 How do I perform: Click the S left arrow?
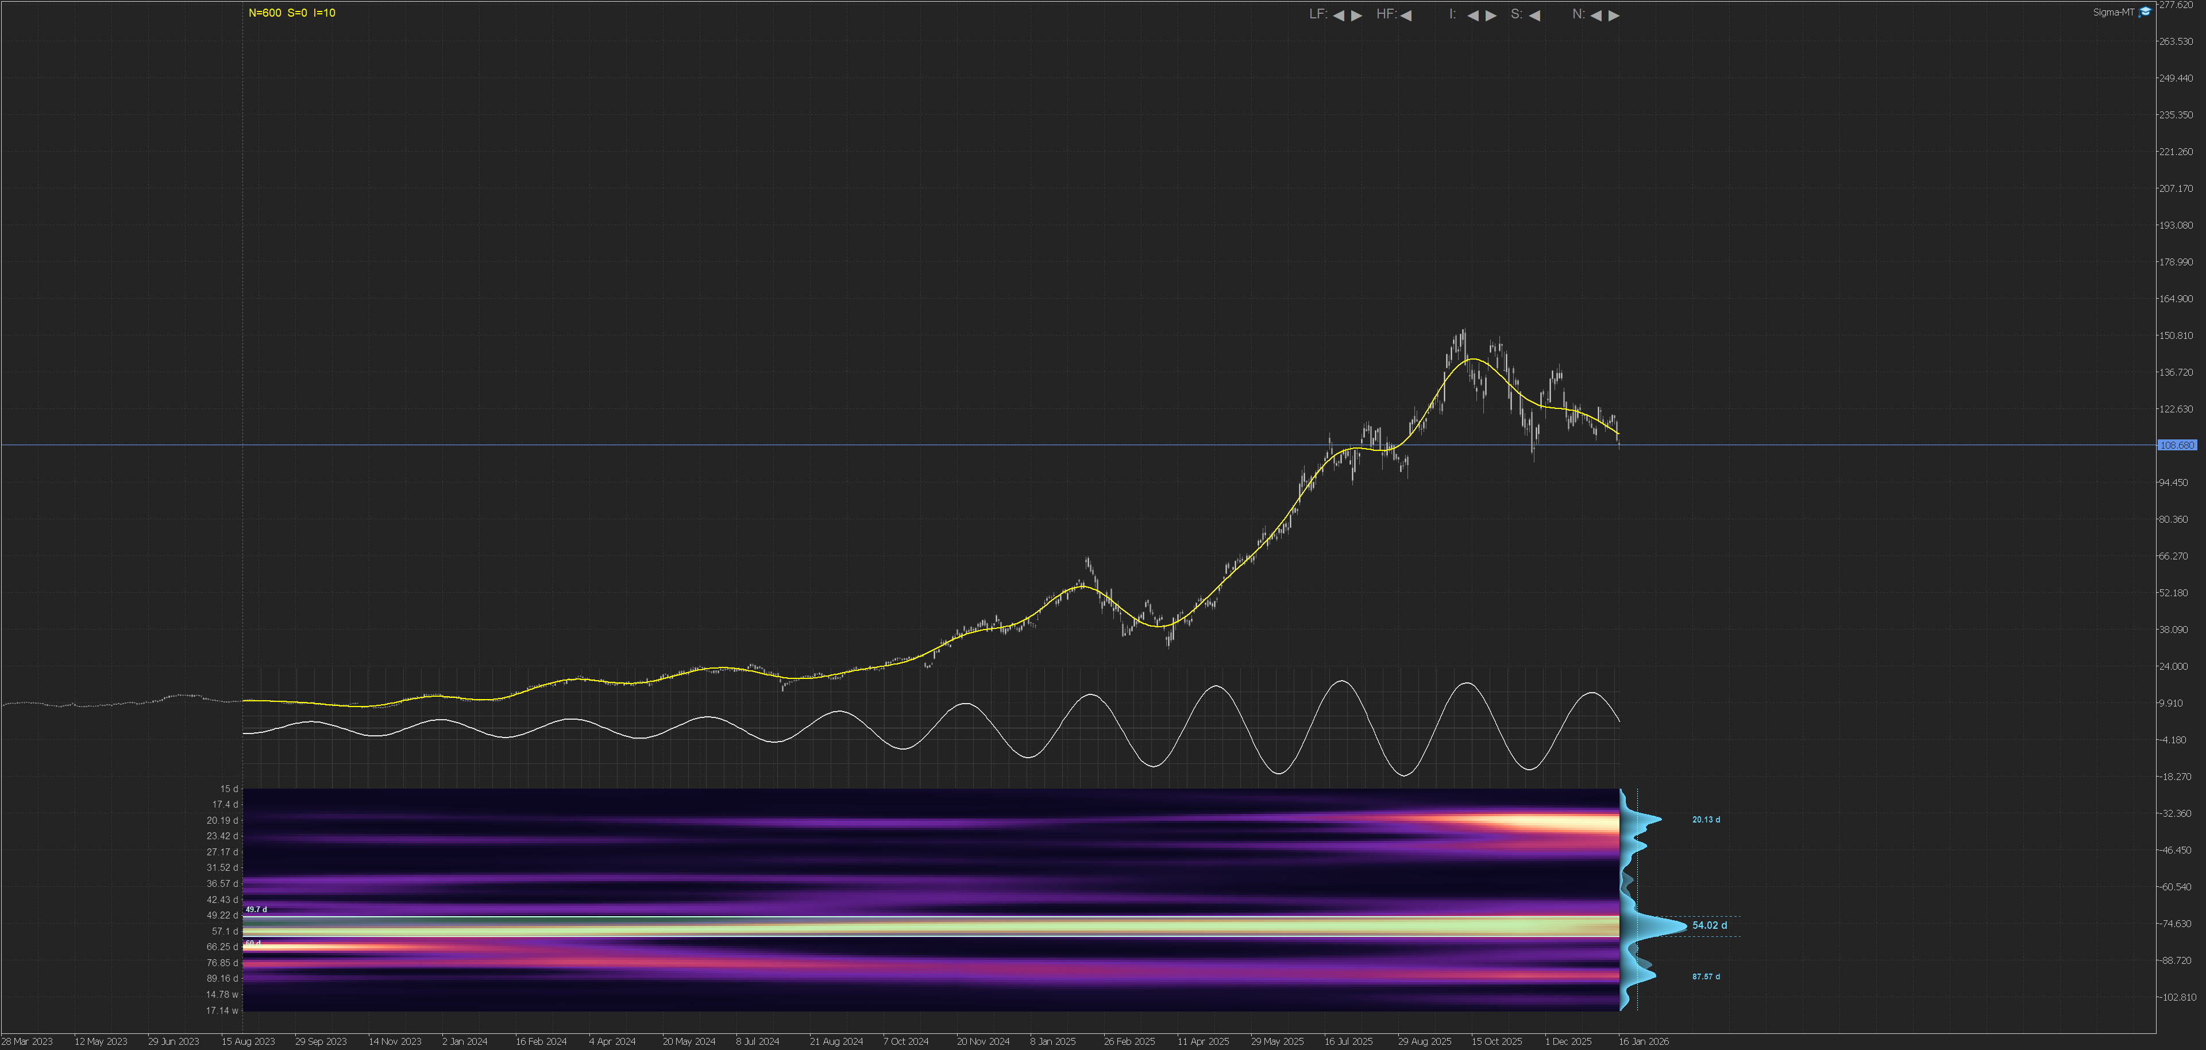click(1534, 16)
